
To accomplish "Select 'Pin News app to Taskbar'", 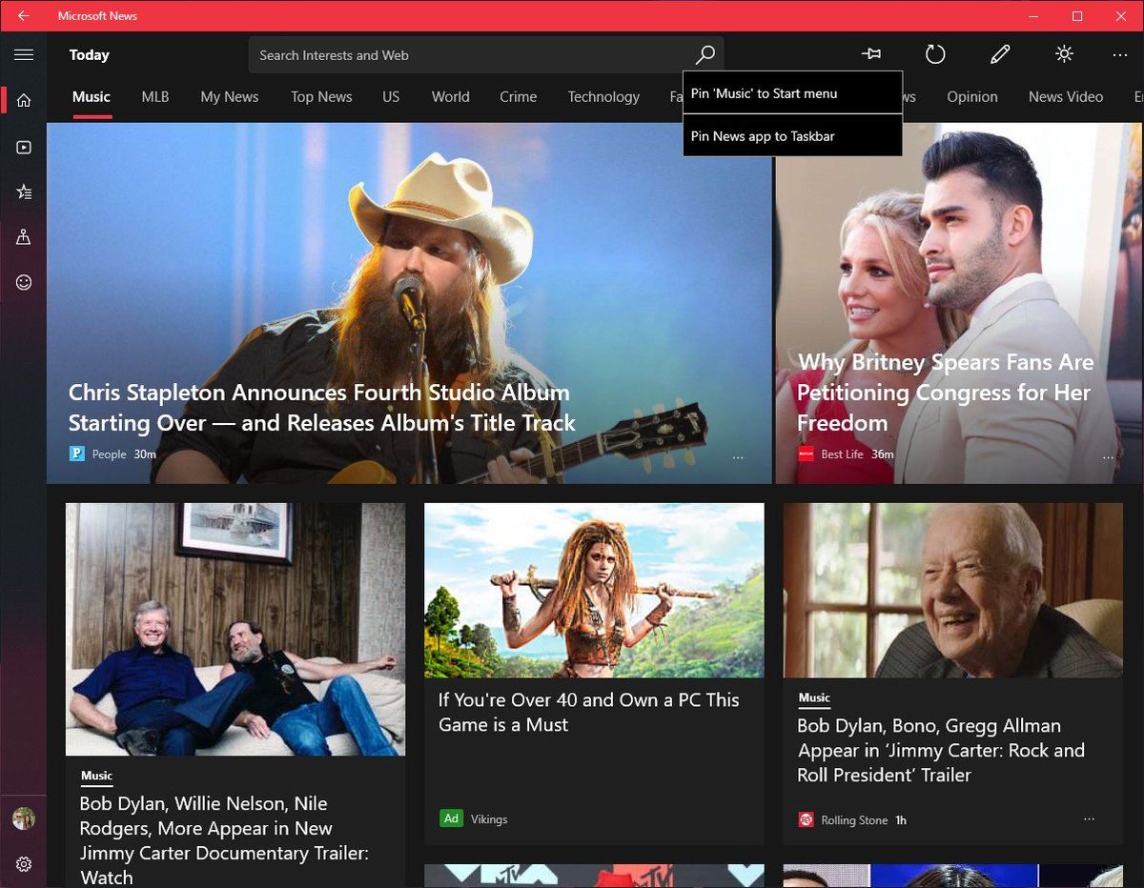I will (x=792, y=136).
